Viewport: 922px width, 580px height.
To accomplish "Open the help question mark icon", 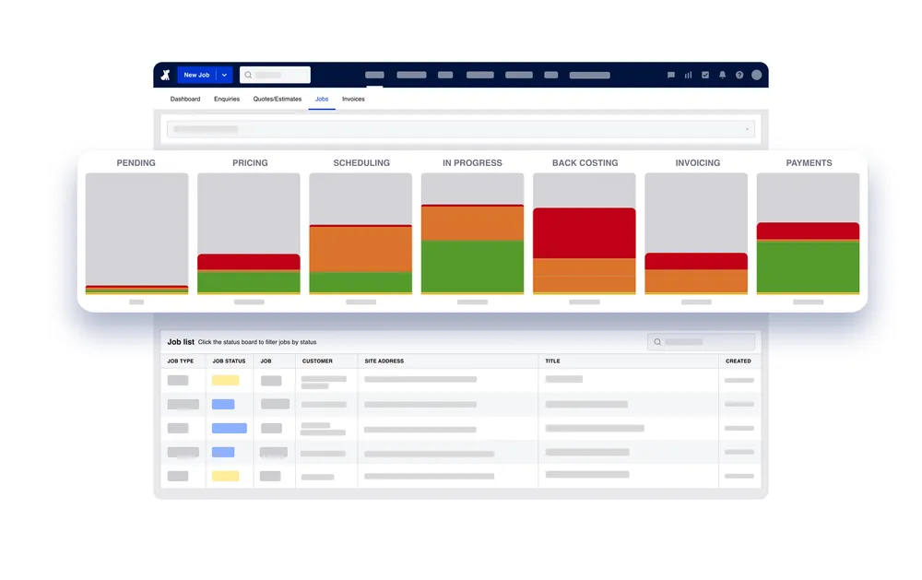I will pyautogui.click(x=739, y=75).
